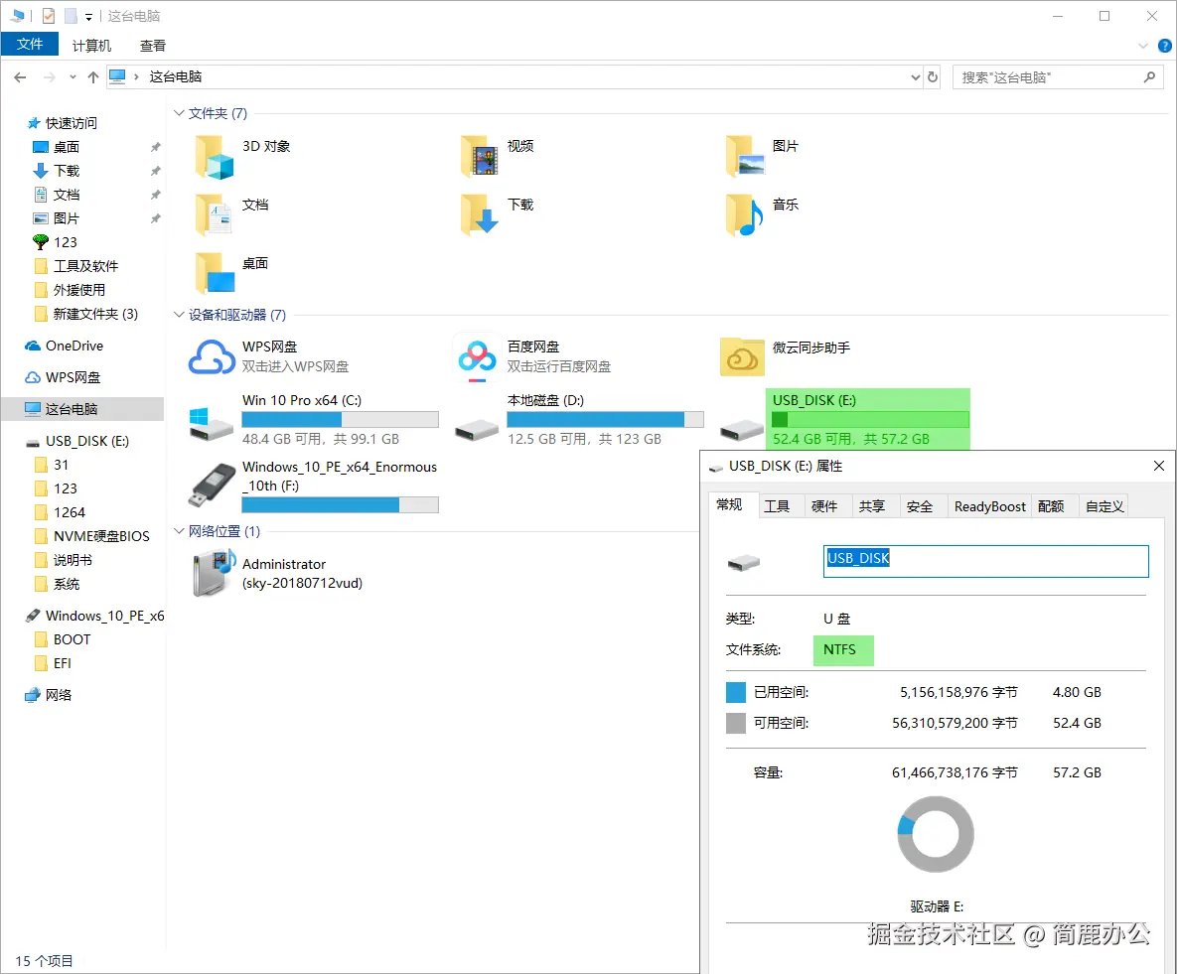
Task: Select OneDrive in the sidebar
Action: tap(64, 346)
